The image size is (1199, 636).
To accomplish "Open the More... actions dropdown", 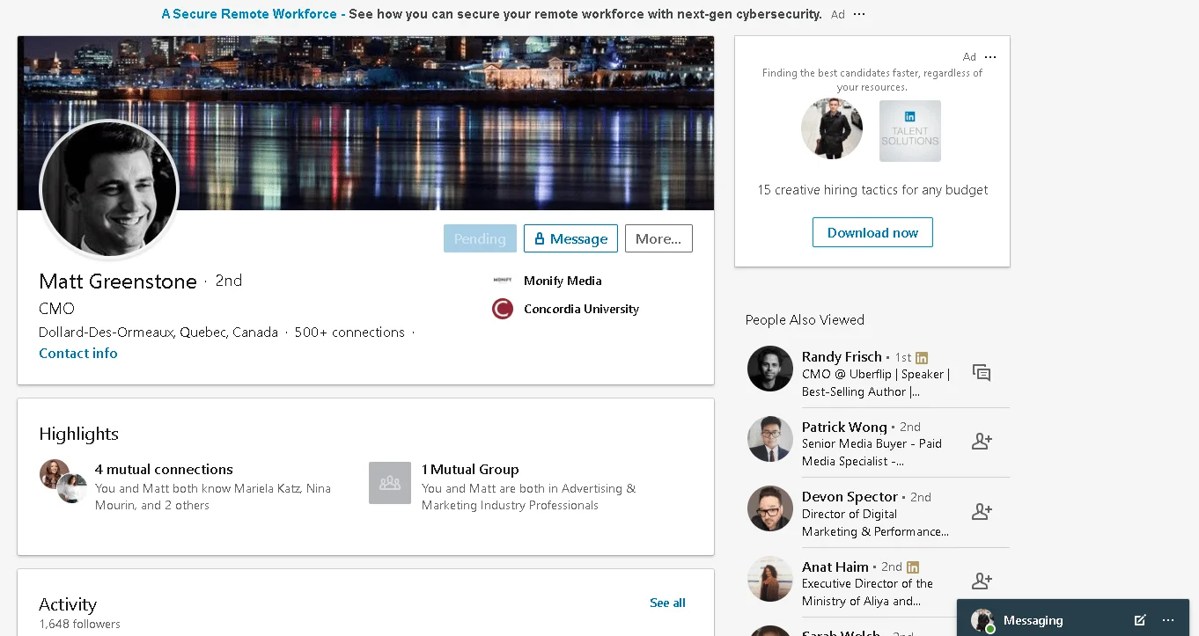I will [658, 238].
